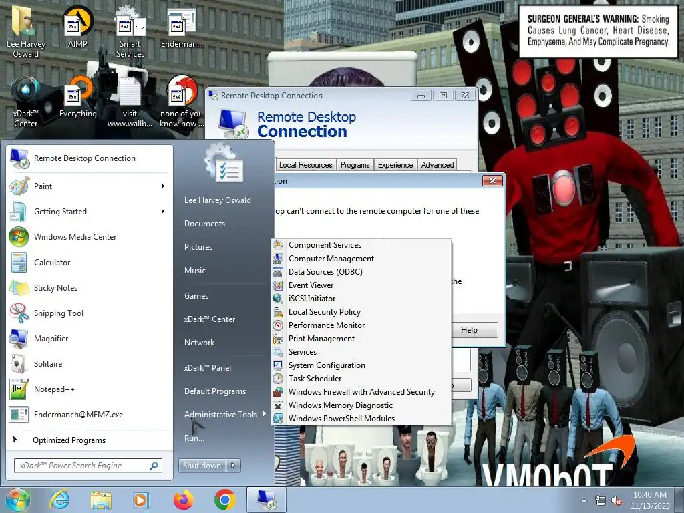Click the Solitaire cards icon
This screenshot has height=513, width=684.
tap(19, 364)
